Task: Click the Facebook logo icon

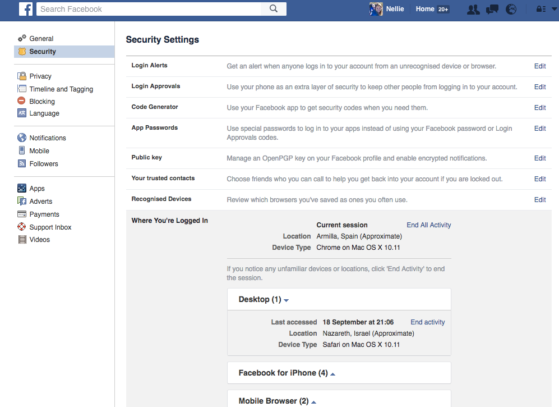Action: [26, 9]
